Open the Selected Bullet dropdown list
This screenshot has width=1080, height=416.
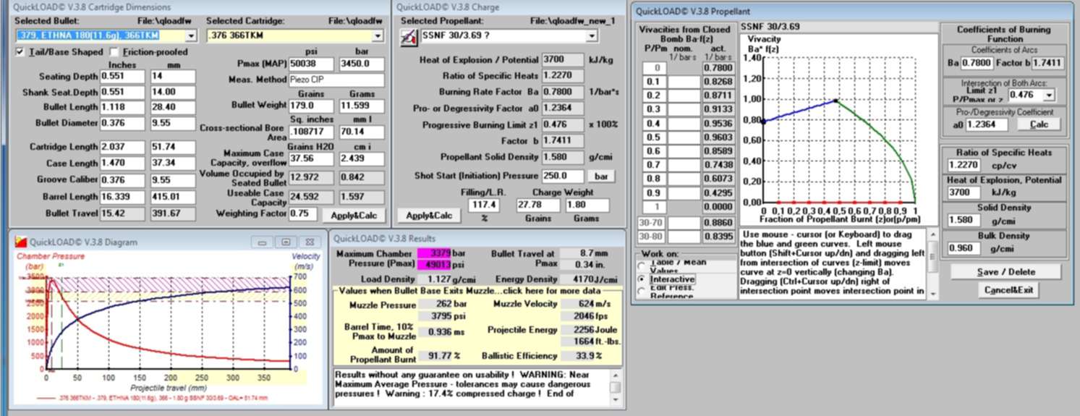(190, 35)
